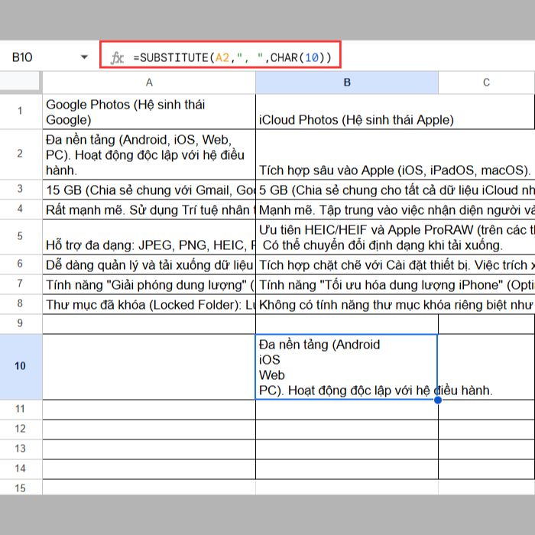Click cell starting "Thư mục đã khóa"
The height and width of the screenshot is (535, 535).
(x=149, y=304)
